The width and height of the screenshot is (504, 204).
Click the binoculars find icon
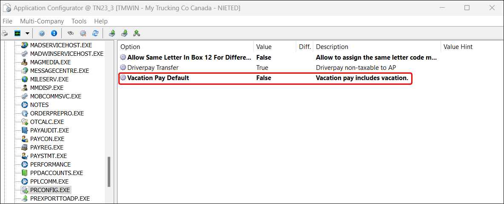pyautogui.click(x=71, y=33)
